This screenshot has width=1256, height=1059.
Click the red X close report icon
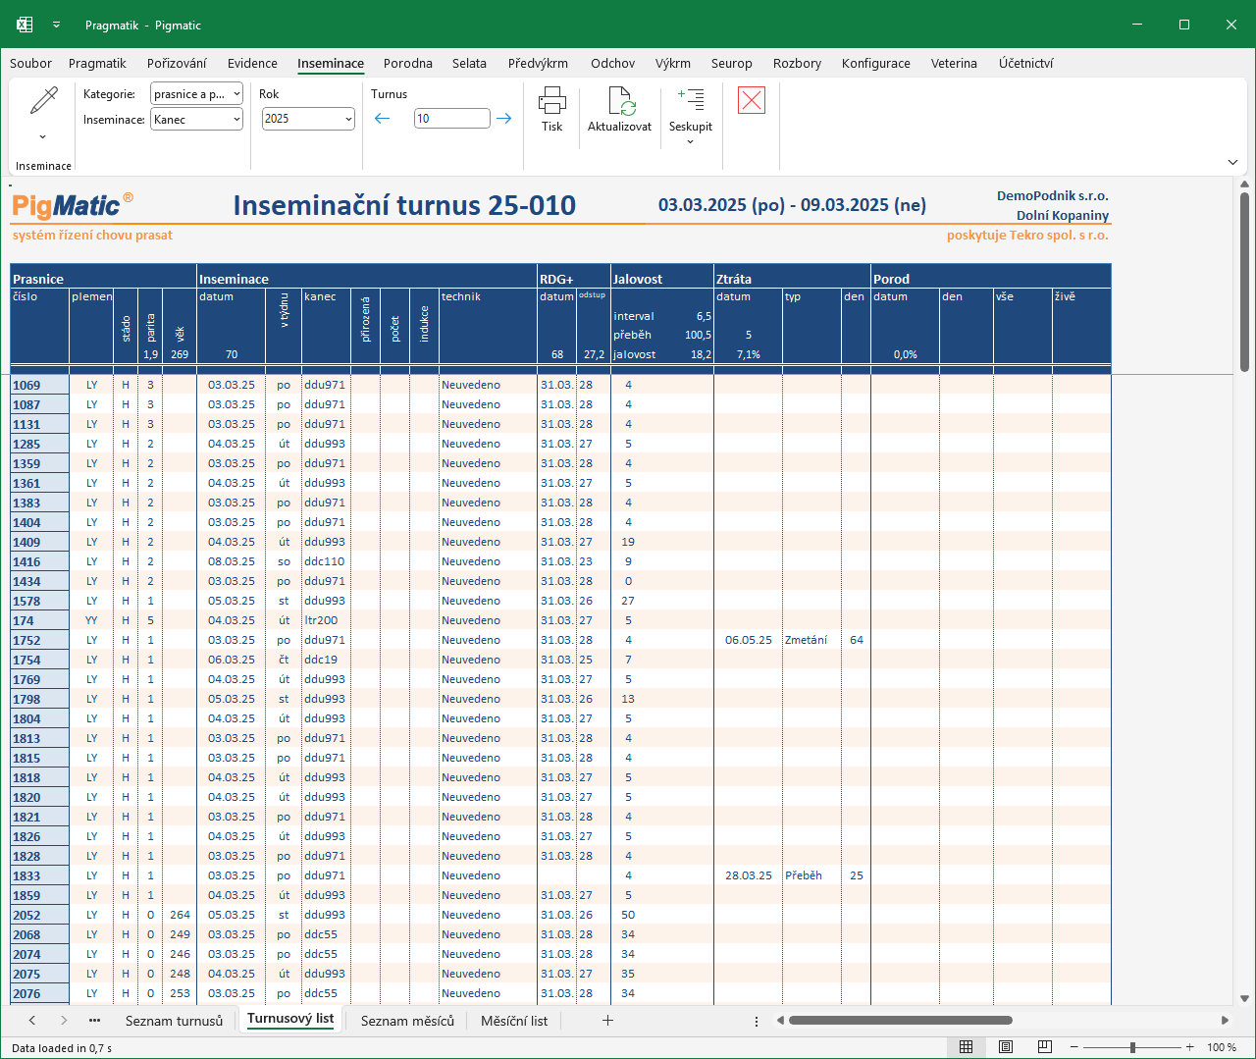pyautogui.click(x=752, y=100)
